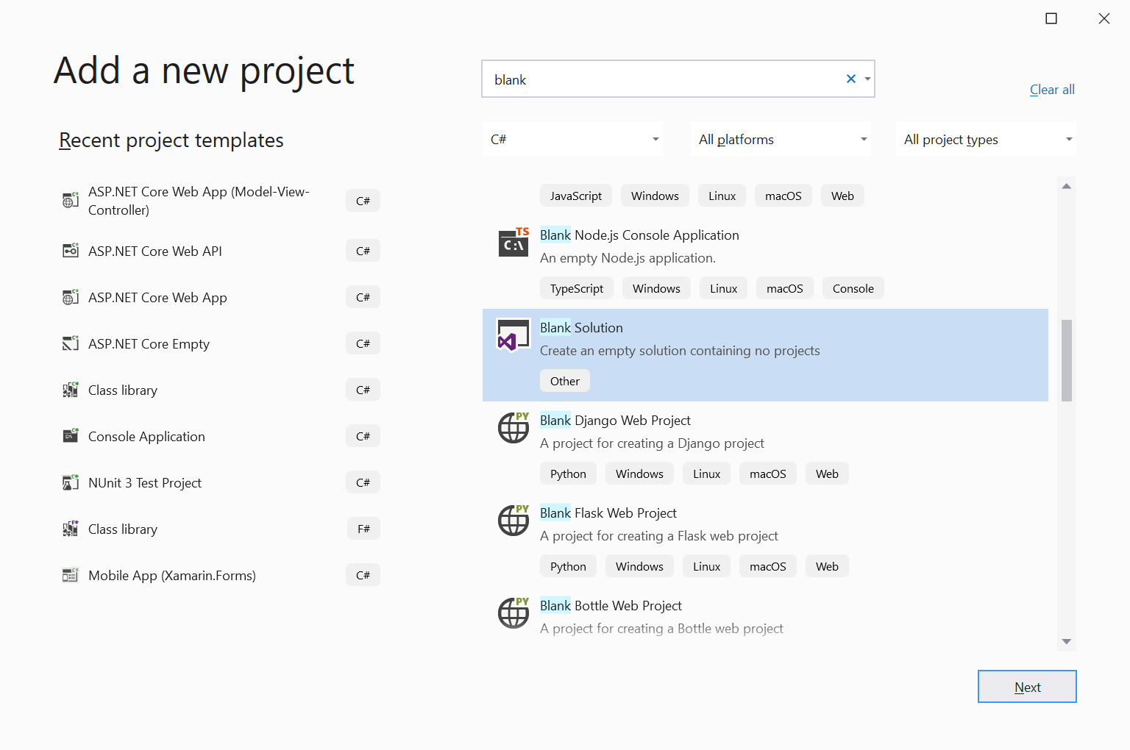Click the Blank Node.js Console Application icon
The image size is (1130, 750).
(x=513, y=243)
